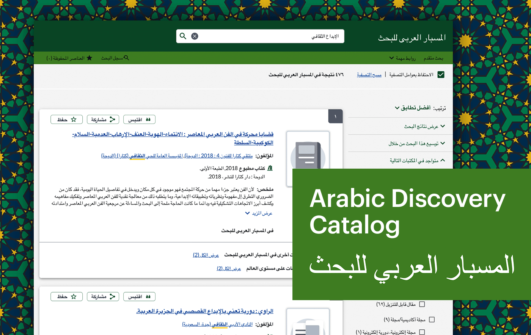Tick the مقال قابل للتنزيل checkbox
The width and height of the screenshot is (531, 335).
[422, 304]
